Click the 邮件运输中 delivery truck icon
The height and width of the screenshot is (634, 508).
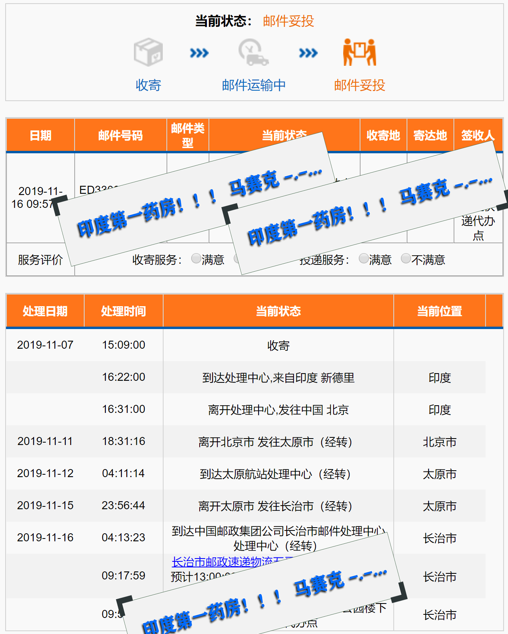tap(253, 52)
